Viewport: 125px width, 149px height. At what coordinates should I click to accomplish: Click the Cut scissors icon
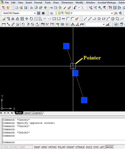tap(51, 8)
